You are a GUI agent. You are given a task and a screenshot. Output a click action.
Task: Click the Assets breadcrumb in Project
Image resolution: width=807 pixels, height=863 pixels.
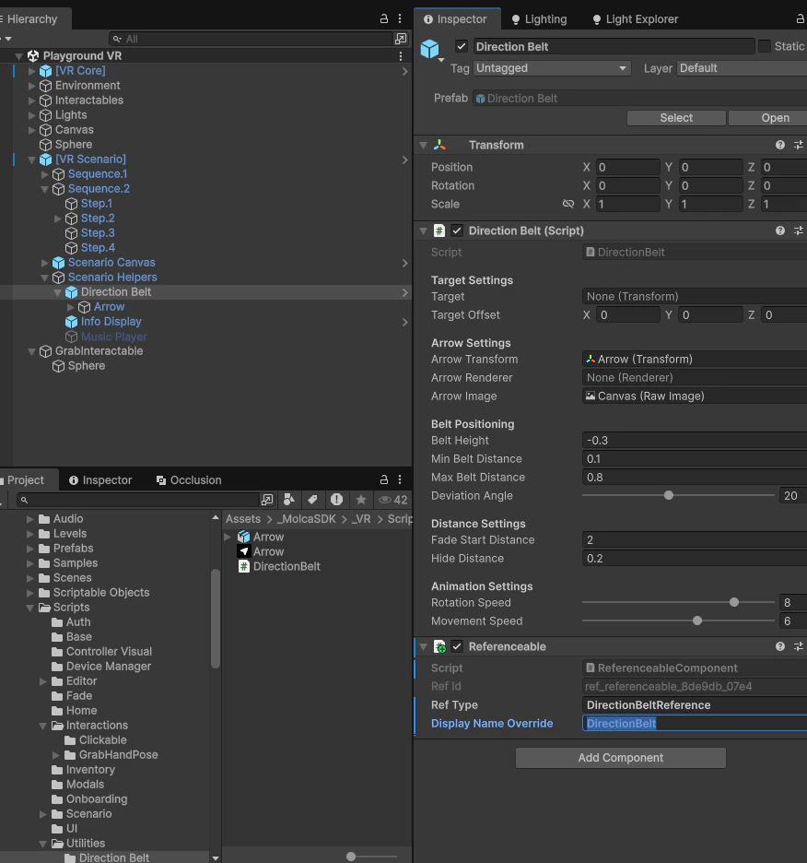pyautogui.click(x=243, y=519)
